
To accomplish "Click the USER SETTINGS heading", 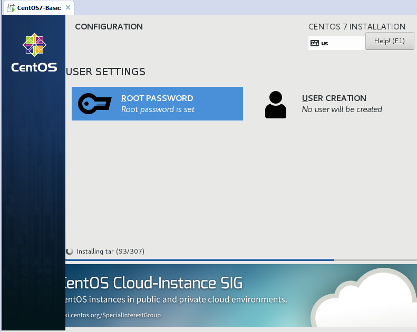I will [105, 72].
